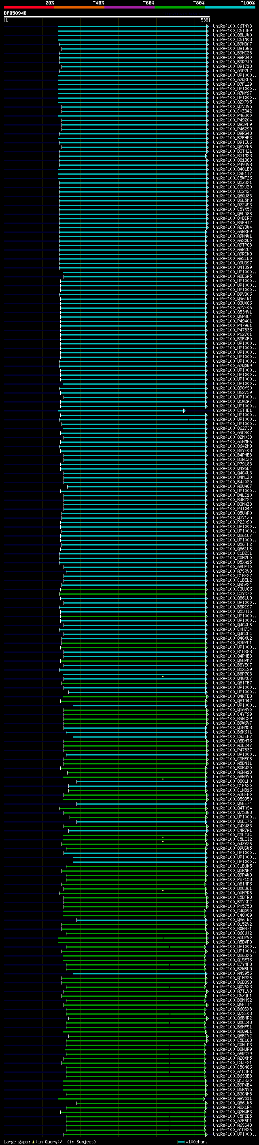This screenshot has height=1145, width=259.
Task: Select the UniRef100_A3GFG0 label
Action: (232, 795)
